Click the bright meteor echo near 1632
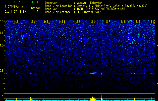The height and width of the screenshot is (101, 158). [x=31, y=73]
